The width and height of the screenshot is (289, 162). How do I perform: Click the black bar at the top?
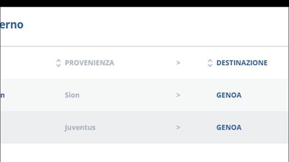click(x=144, y=3)
